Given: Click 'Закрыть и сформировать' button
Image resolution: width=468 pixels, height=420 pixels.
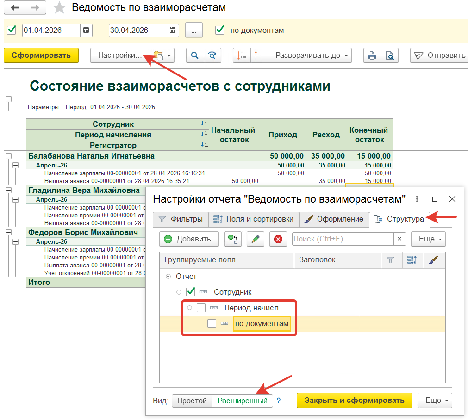Looking at the screenshot, I should point(354,400).
